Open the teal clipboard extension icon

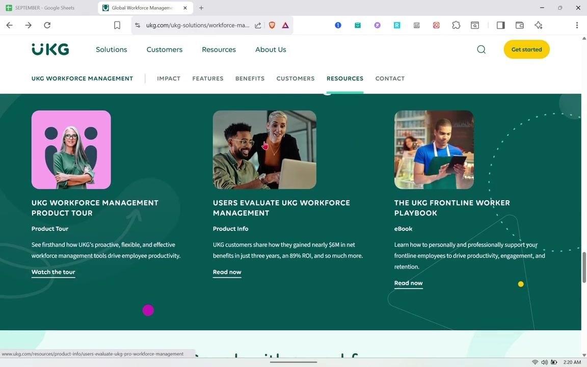[358, 25]
